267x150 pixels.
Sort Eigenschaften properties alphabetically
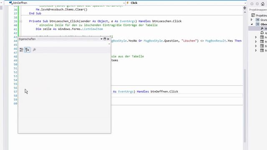pyautogui.click(x=27, y=50)
